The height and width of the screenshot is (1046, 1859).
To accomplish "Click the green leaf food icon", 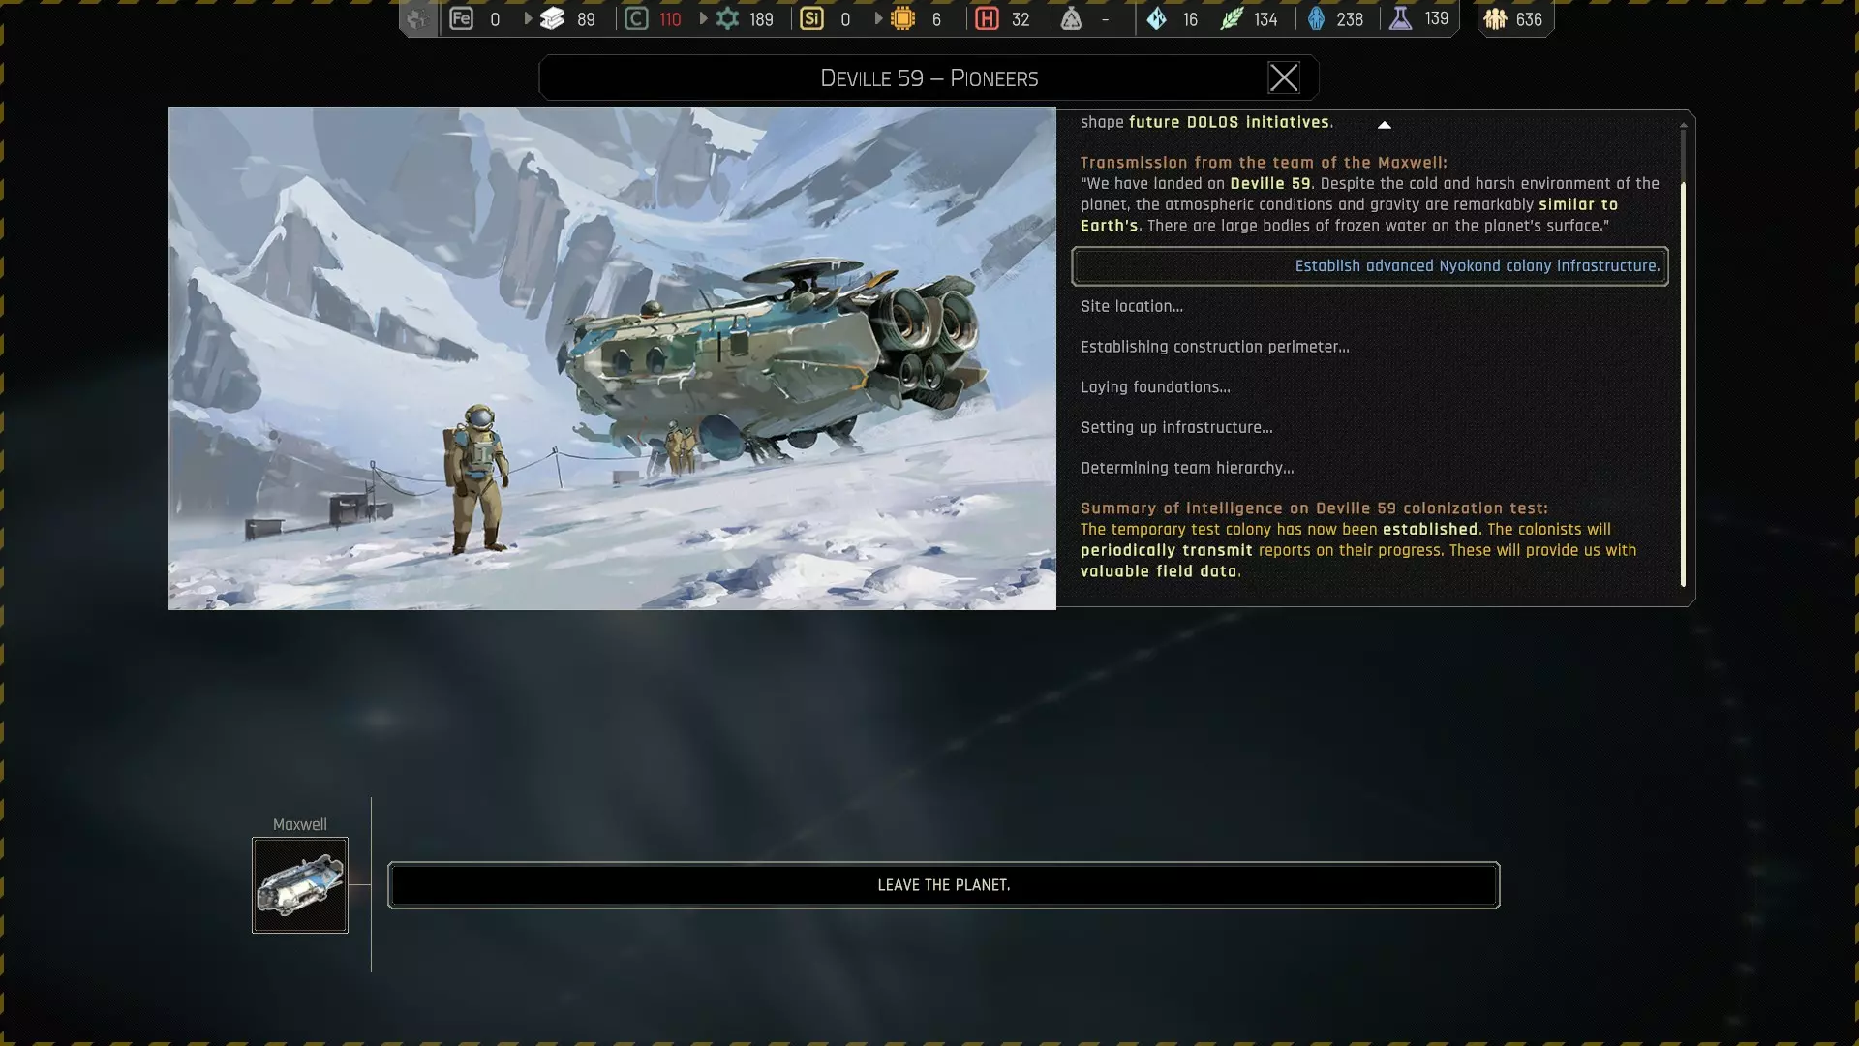I will click(x=1231, y=18).
